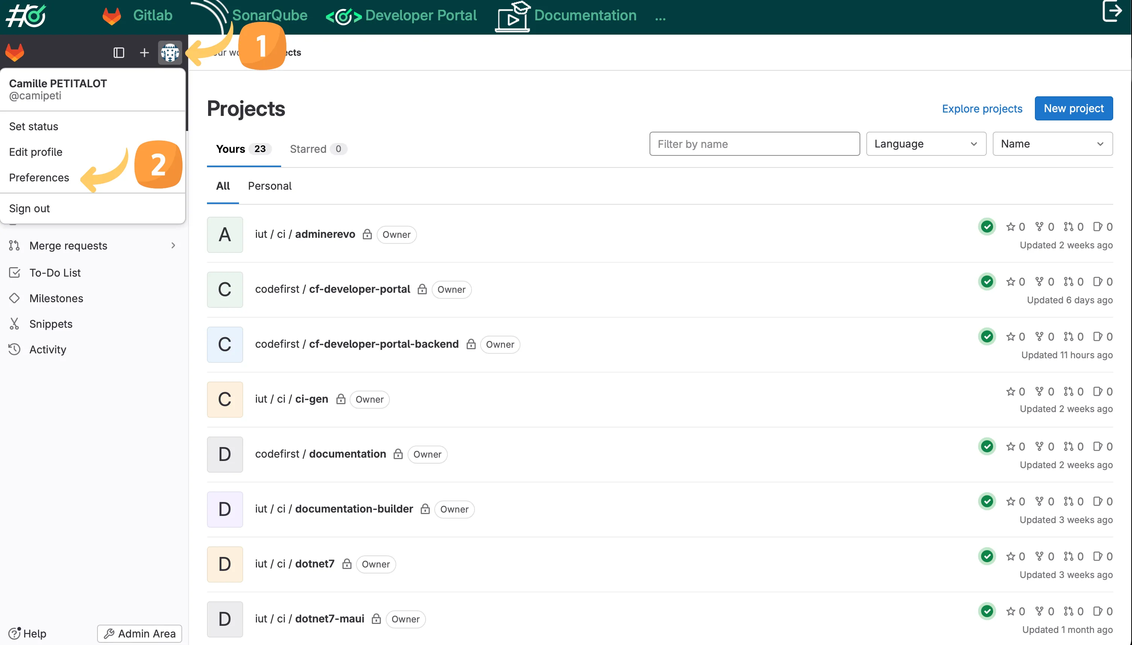Select Preferences from the user menu
The height and width of the screenshot is (645, 1132).
tap(39, 177)
